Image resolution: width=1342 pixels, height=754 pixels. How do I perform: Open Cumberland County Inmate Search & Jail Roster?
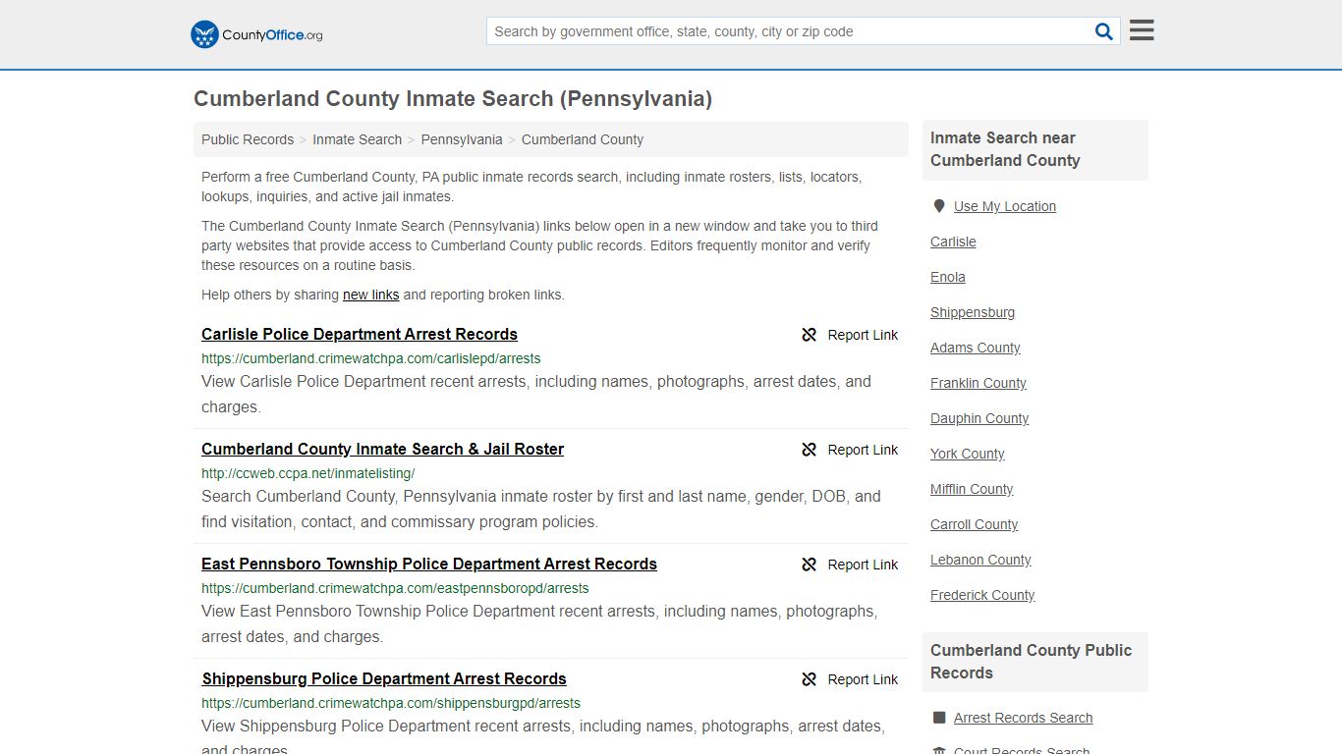[383, 449]
